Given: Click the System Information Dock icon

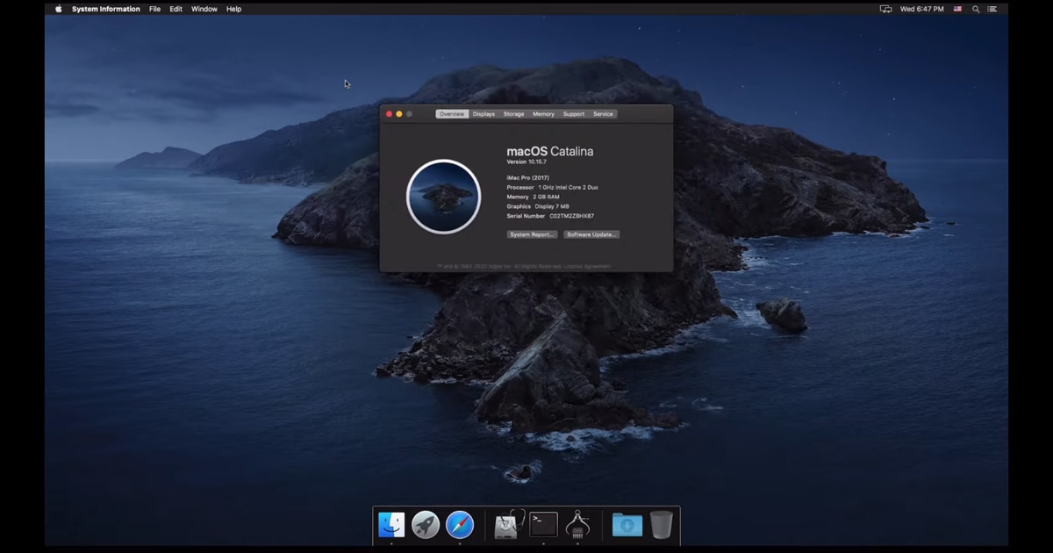Looking at the screenshot, I should (x=577, y=525).
